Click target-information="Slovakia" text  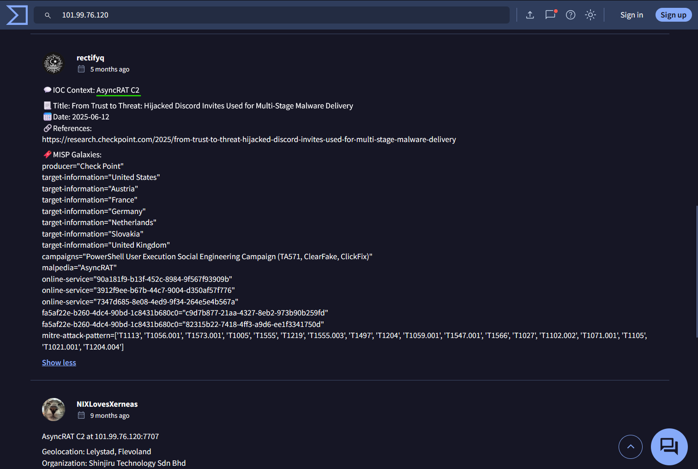point(93,234)
